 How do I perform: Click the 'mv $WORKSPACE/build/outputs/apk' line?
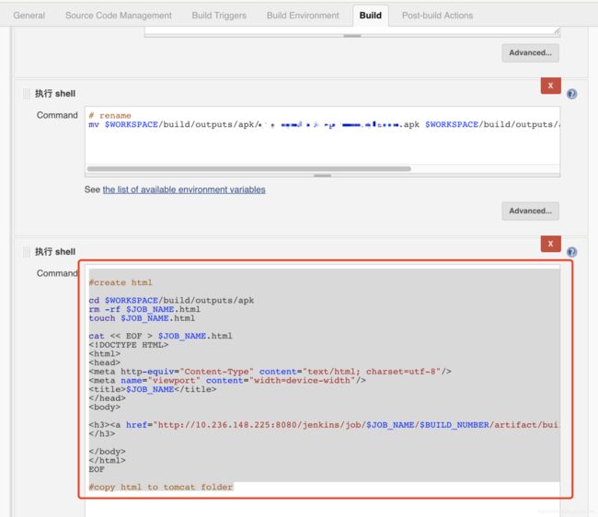coord(324,125)
